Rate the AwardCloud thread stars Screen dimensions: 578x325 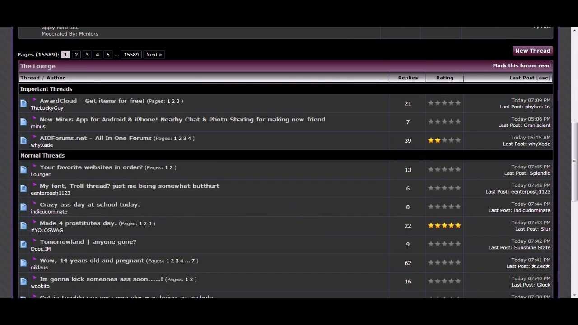tap(444, 103)
